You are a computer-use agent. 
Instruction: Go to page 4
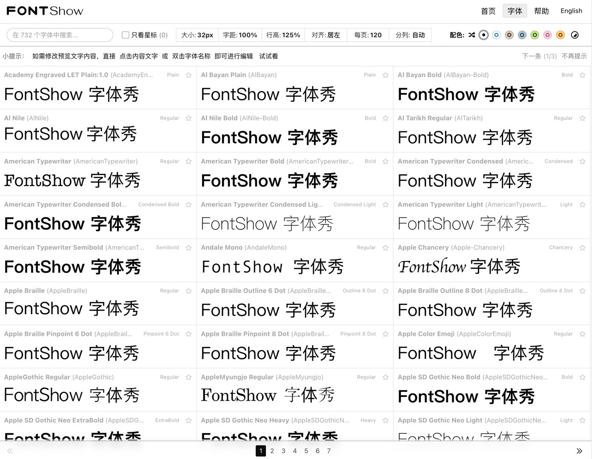point(295,451)
